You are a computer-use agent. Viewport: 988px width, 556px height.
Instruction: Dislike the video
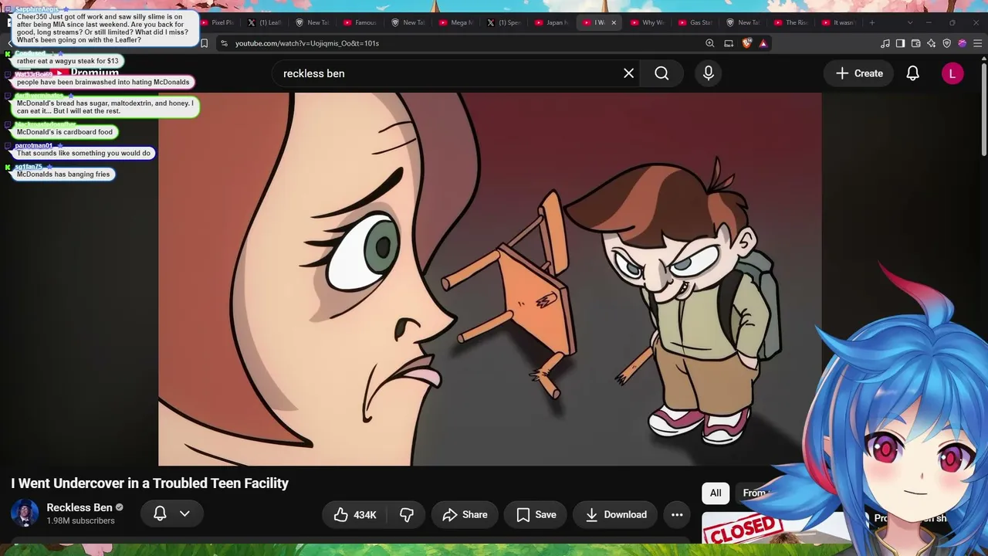click(x=407, y=515)
